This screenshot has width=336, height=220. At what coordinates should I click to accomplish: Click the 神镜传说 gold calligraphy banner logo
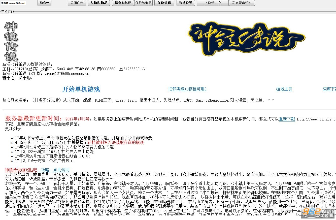[246, 38]
